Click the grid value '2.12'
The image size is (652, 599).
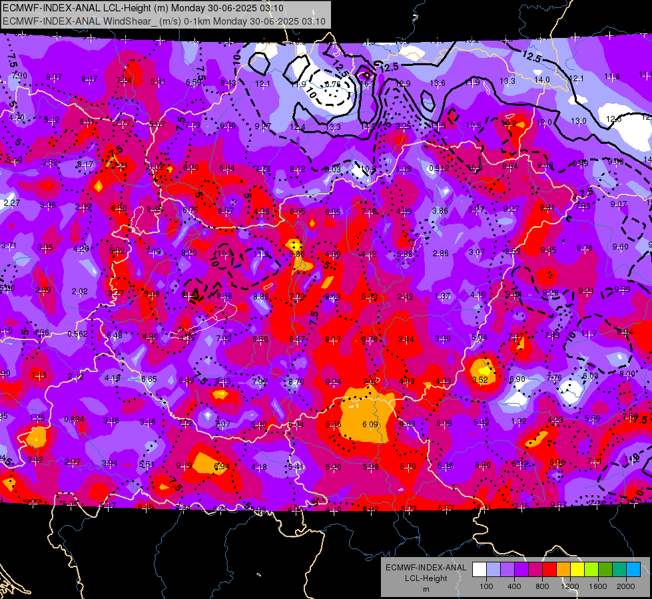click(76, 377)
